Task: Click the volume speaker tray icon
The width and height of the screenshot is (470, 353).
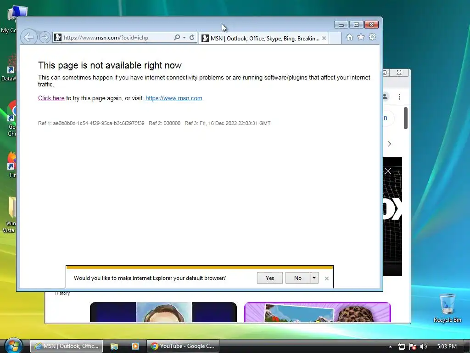Action: (424, 347)
